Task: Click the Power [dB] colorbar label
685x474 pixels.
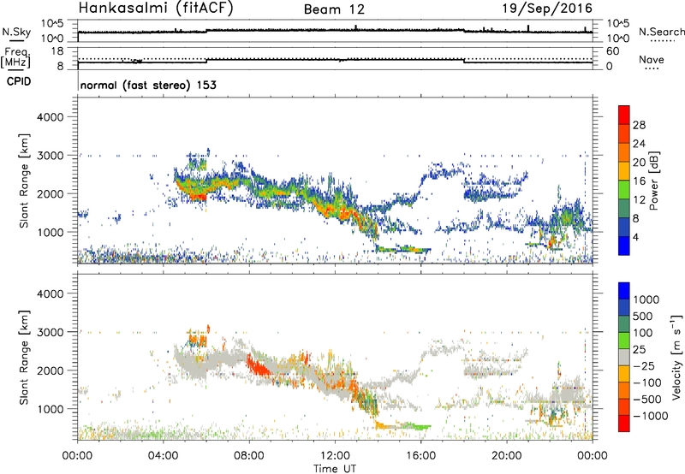Action: click(x=653, y=181)
